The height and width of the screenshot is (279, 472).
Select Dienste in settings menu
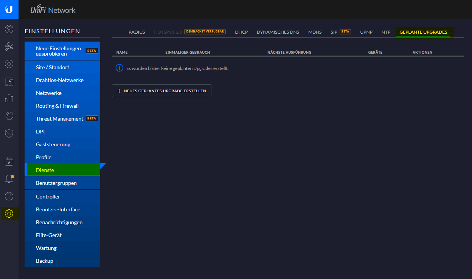62,170
